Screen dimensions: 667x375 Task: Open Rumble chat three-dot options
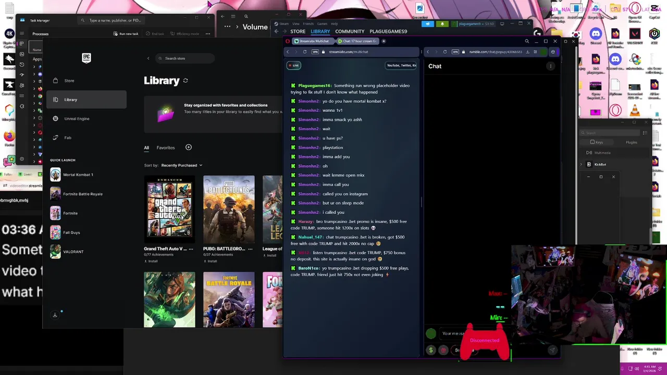551,66
